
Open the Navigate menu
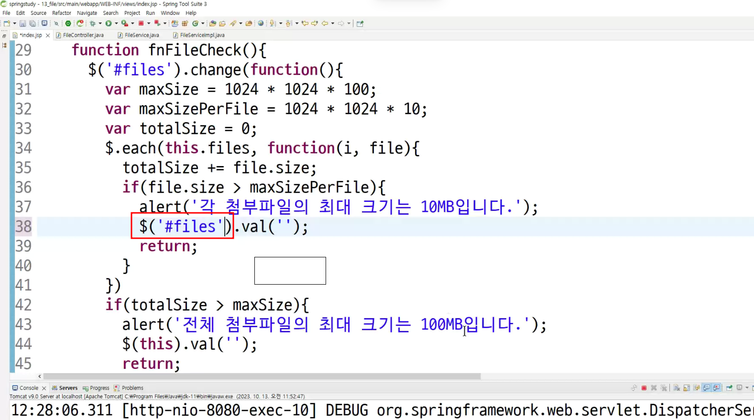pyautogui.click(x=87, y=13)
